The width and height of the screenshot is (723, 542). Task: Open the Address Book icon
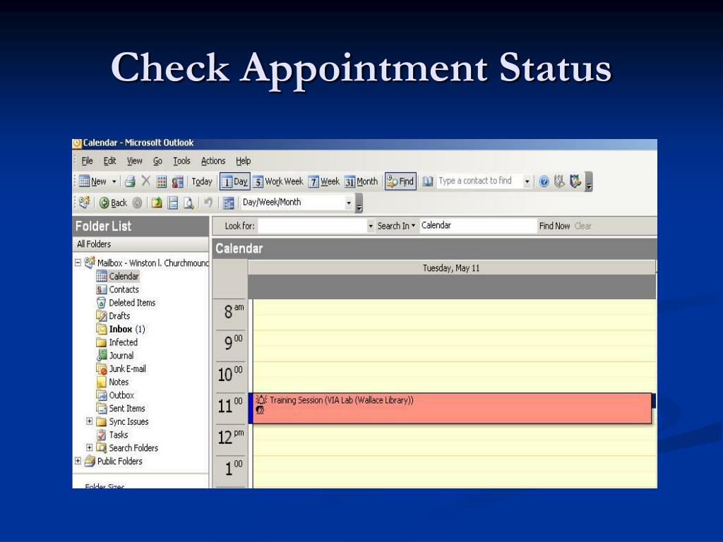[x=427, y=181]
